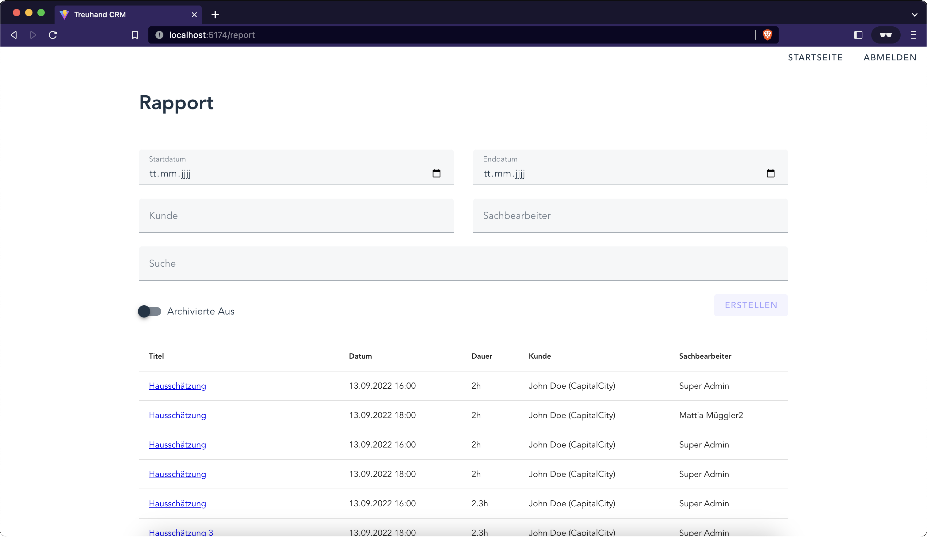
Task: Click Abmelden to log out
Action: (890, 57)
